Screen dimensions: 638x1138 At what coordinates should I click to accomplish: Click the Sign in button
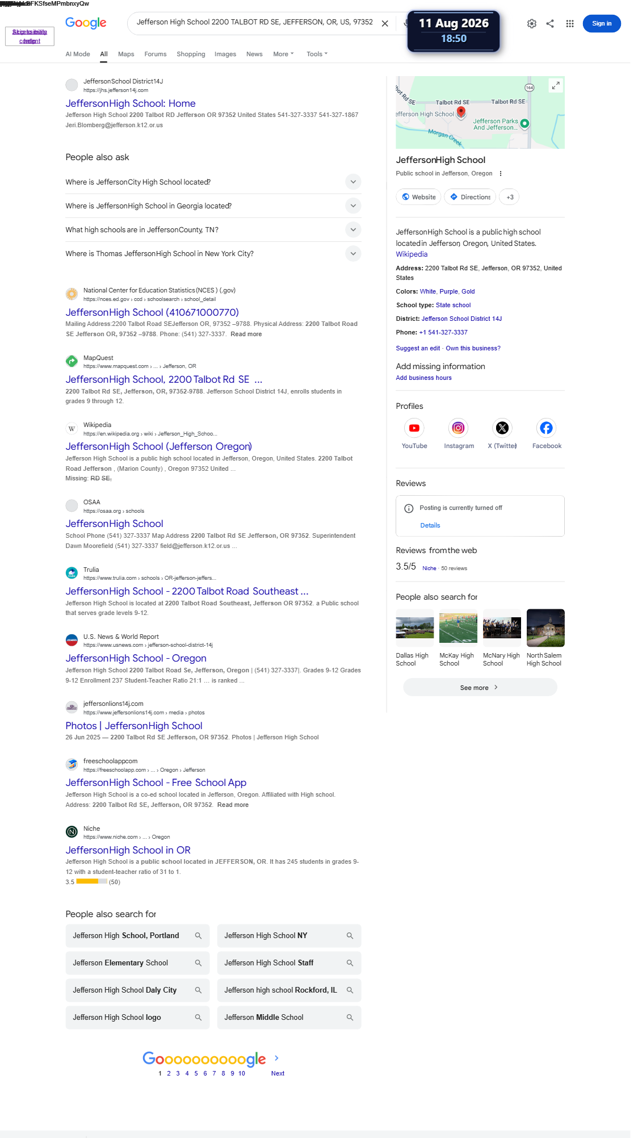pos(602,23)
